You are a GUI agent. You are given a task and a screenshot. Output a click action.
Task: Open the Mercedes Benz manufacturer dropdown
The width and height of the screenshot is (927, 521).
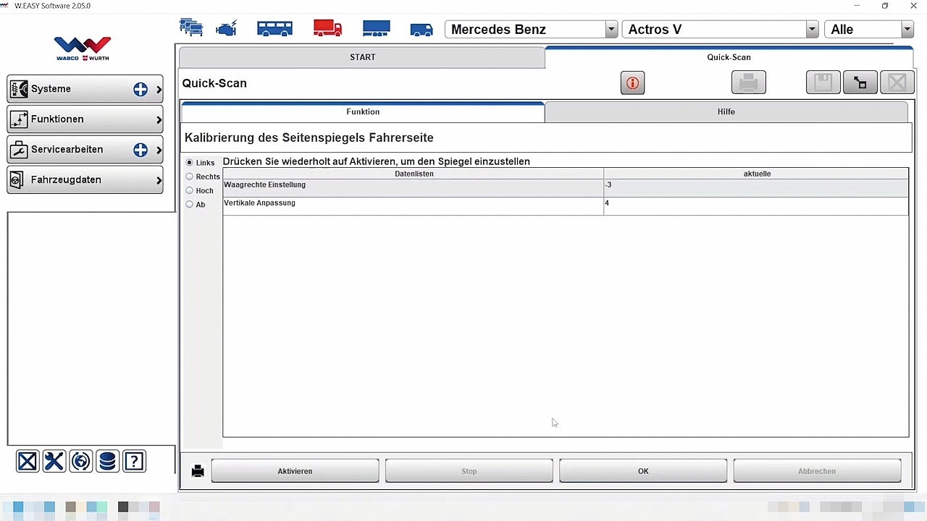611,30
